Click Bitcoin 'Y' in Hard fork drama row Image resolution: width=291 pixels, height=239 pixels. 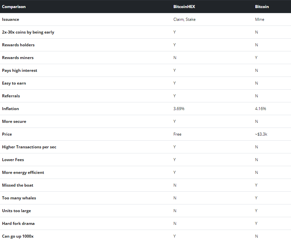(256, 224)
